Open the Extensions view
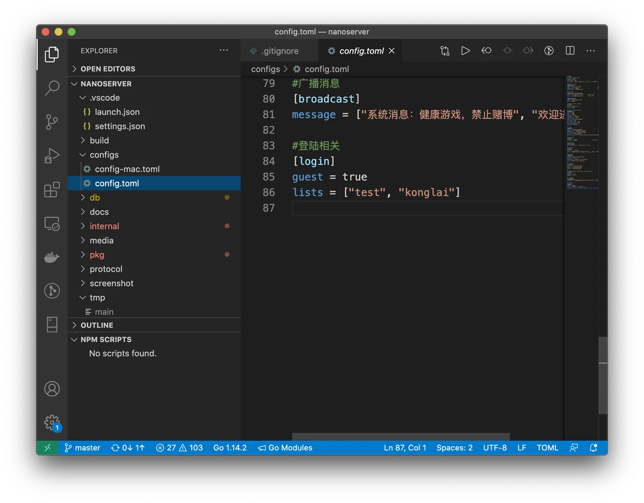 click(x=52, y=190)
